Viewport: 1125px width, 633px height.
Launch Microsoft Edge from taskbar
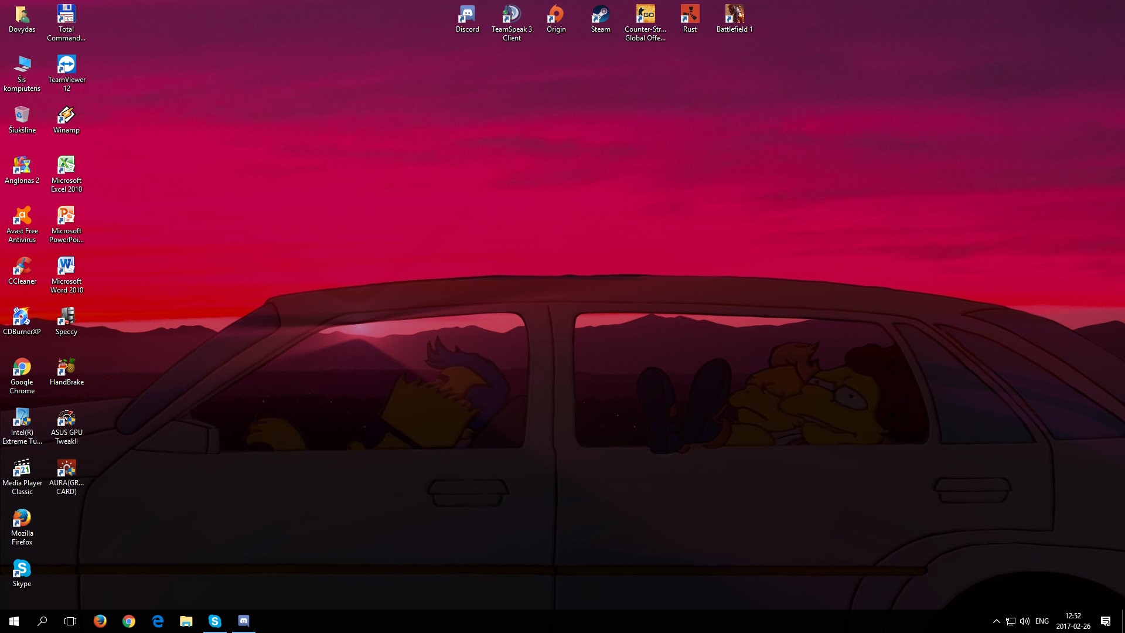(158, 621)
